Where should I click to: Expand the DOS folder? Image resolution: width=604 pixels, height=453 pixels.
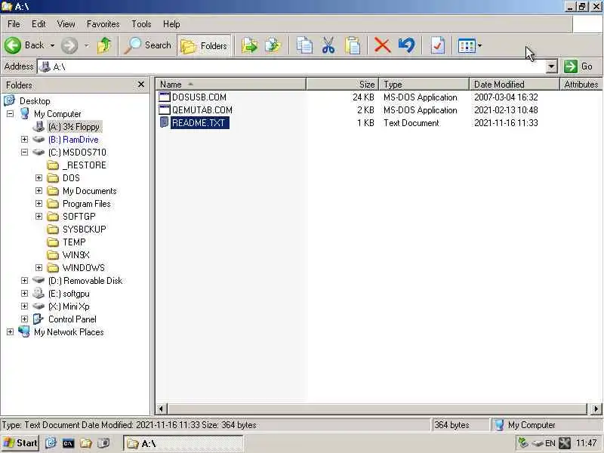[39, 178]
